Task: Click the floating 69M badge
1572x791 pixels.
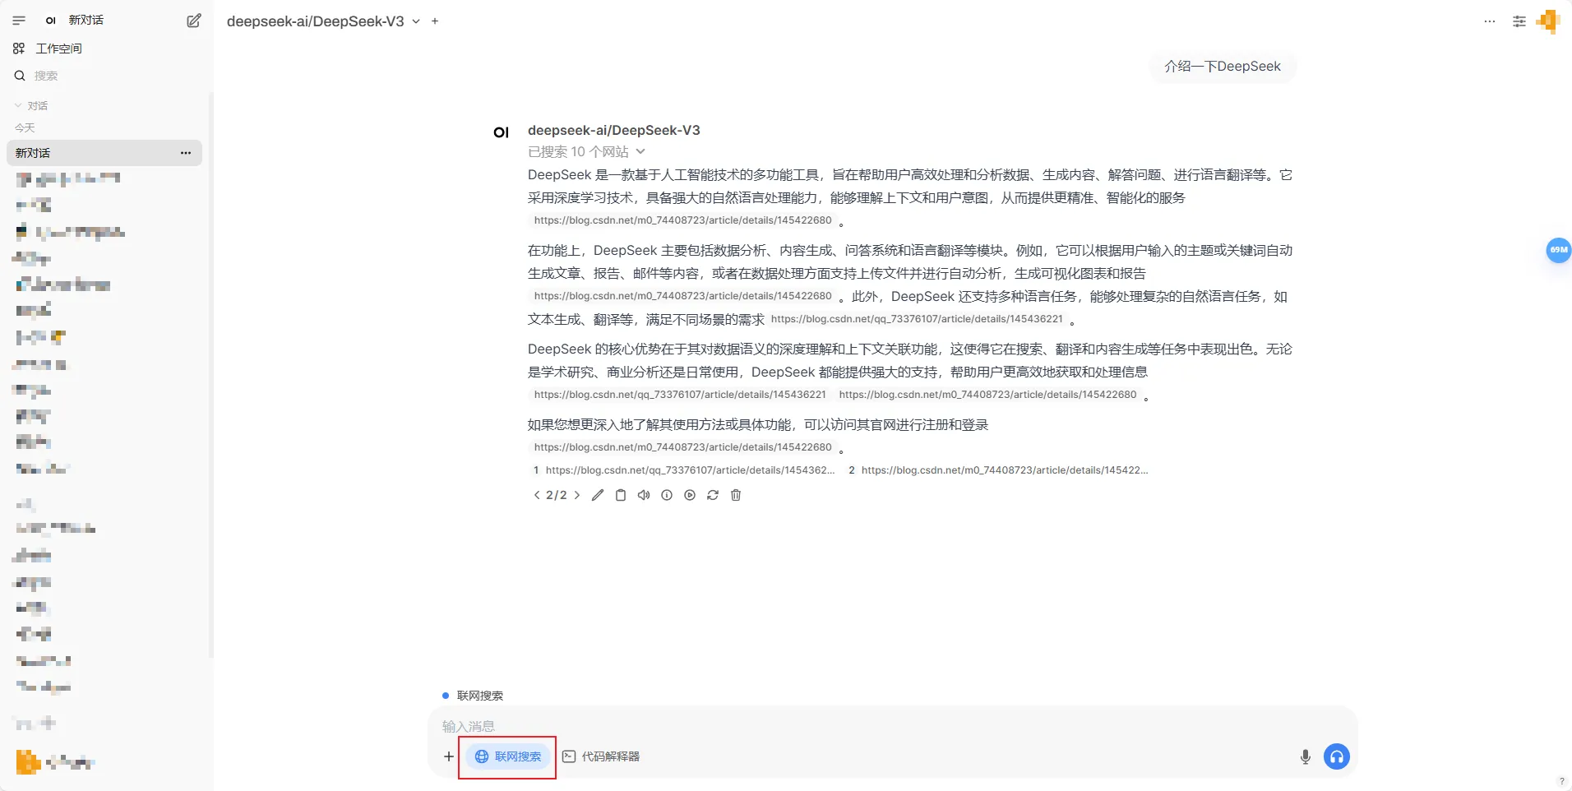Action: click(x=1558, y=250)
